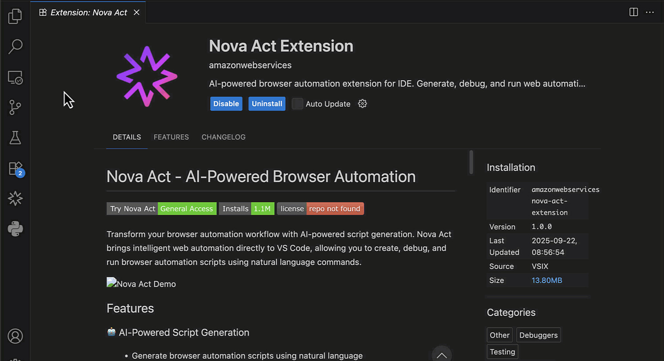
Task: Open the Accounts icon near the bottom
Action: pos(15,336)
